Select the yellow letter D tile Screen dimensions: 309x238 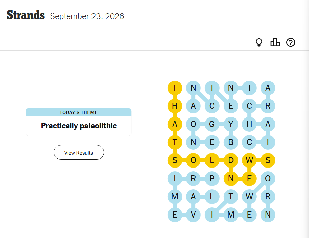click(x=231, y=160)
